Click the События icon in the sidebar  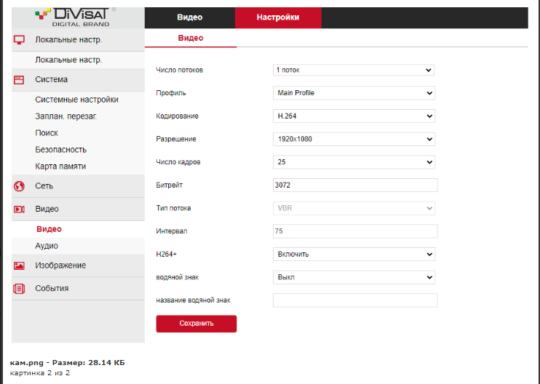click(x=20, y=289)
